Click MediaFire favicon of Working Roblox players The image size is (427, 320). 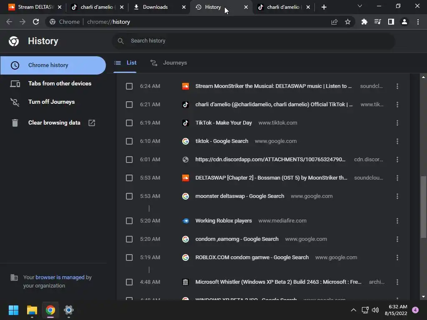point(186,221)
